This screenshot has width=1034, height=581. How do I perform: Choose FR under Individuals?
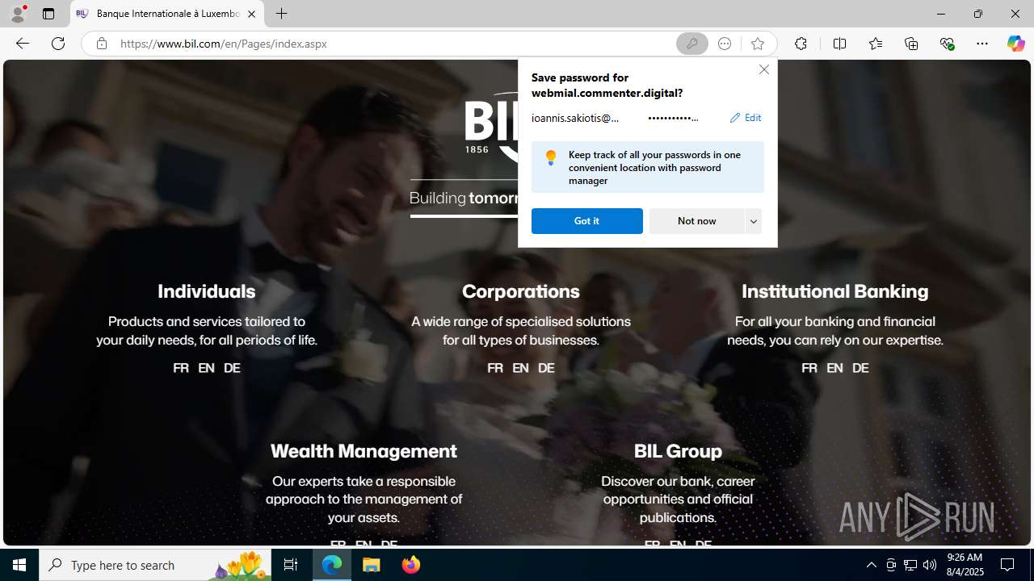pyautogui.click(x=181, y=368)
